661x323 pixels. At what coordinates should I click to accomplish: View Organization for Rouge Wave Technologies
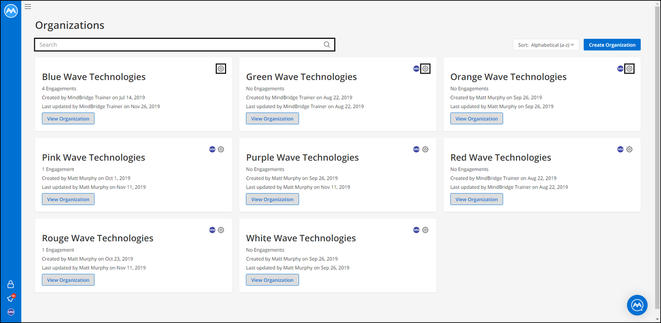coord(68,280)
